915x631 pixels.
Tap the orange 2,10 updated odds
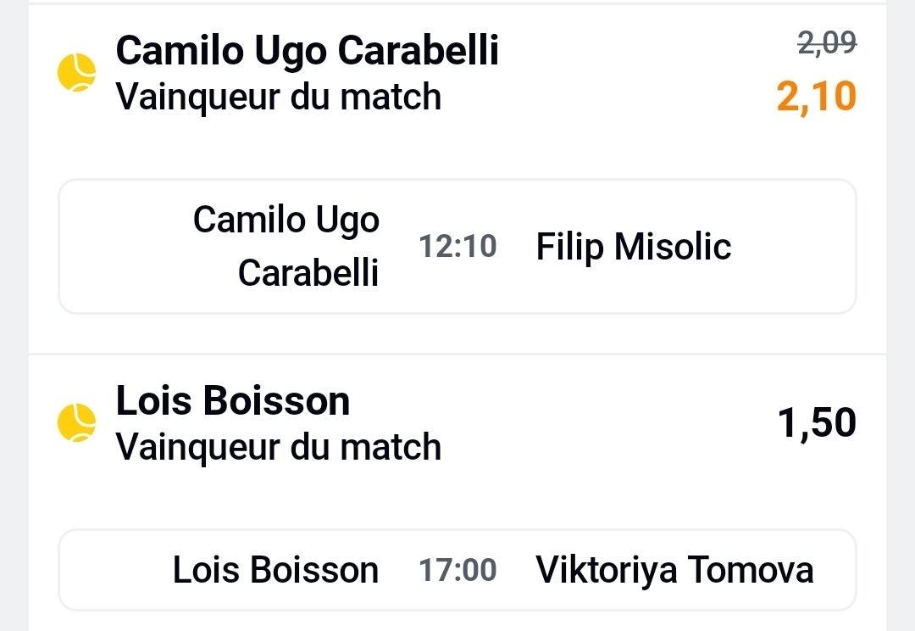pyautogui.click(x=816, y=98)
